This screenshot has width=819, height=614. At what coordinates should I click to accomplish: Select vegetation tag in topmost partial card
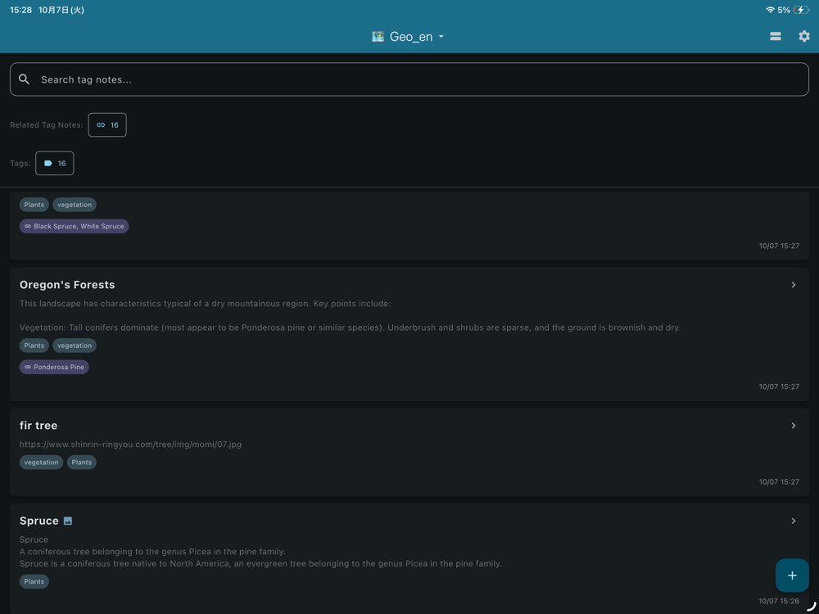(75, 205)
